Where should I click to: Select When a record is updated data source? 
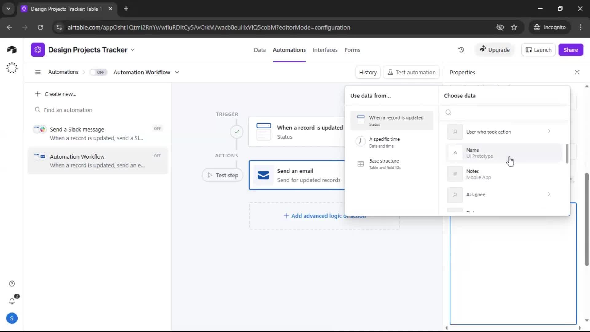click(x=391, y=121)
